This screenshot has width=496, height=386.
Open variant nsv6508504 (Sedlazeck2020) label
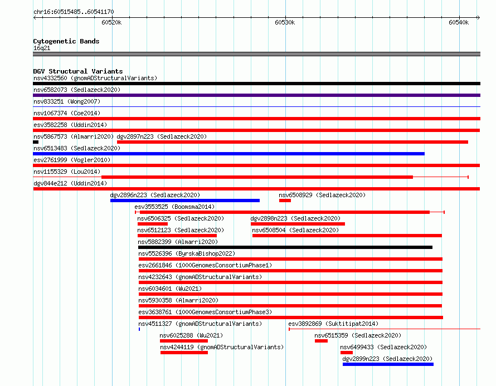click(x=295, y=230)
